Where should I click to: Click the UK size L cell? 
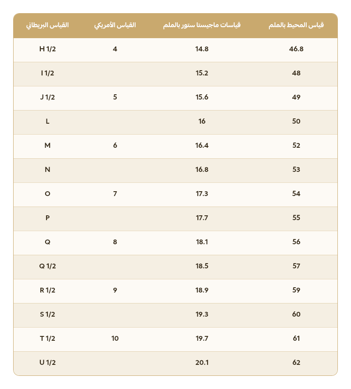click(47, 121)
